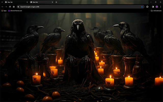Image resolution: width=163 pixels, height=102 pixels.
Task: Minimize the Chrome window
Action: (151, 2)
